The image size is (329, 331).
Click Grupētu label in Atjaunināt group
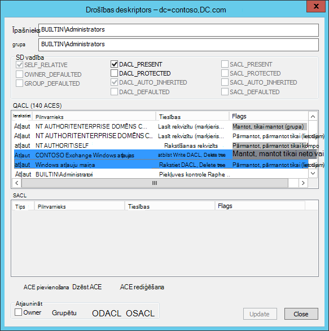64,313
